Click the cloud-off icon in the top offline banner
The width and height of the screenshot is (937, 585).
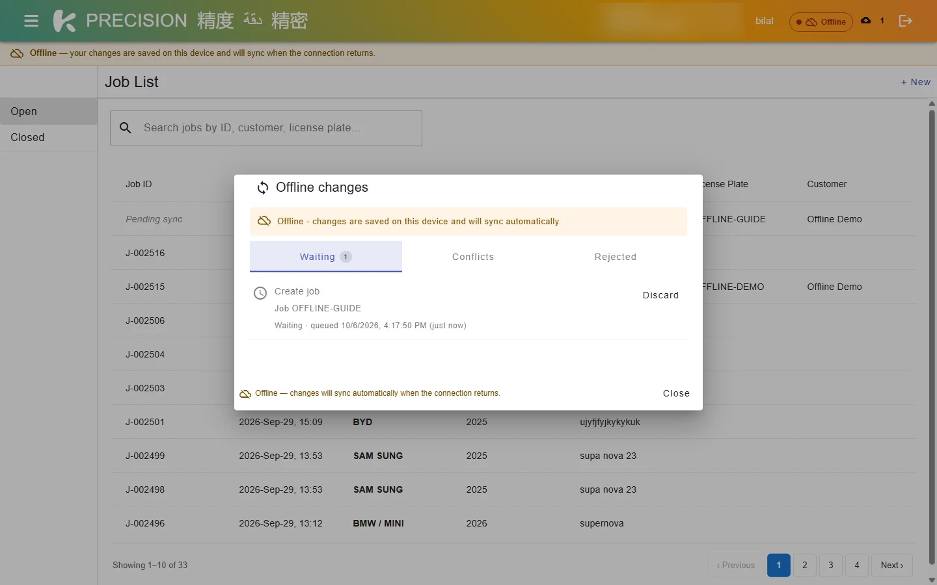click(17, 53)
